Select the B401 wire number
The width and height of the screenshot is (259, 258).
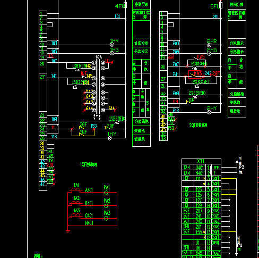[x=89, y=203]
